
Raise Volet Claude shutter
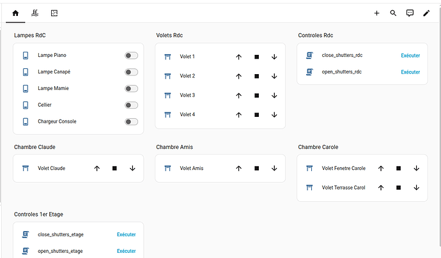[97, 169]
